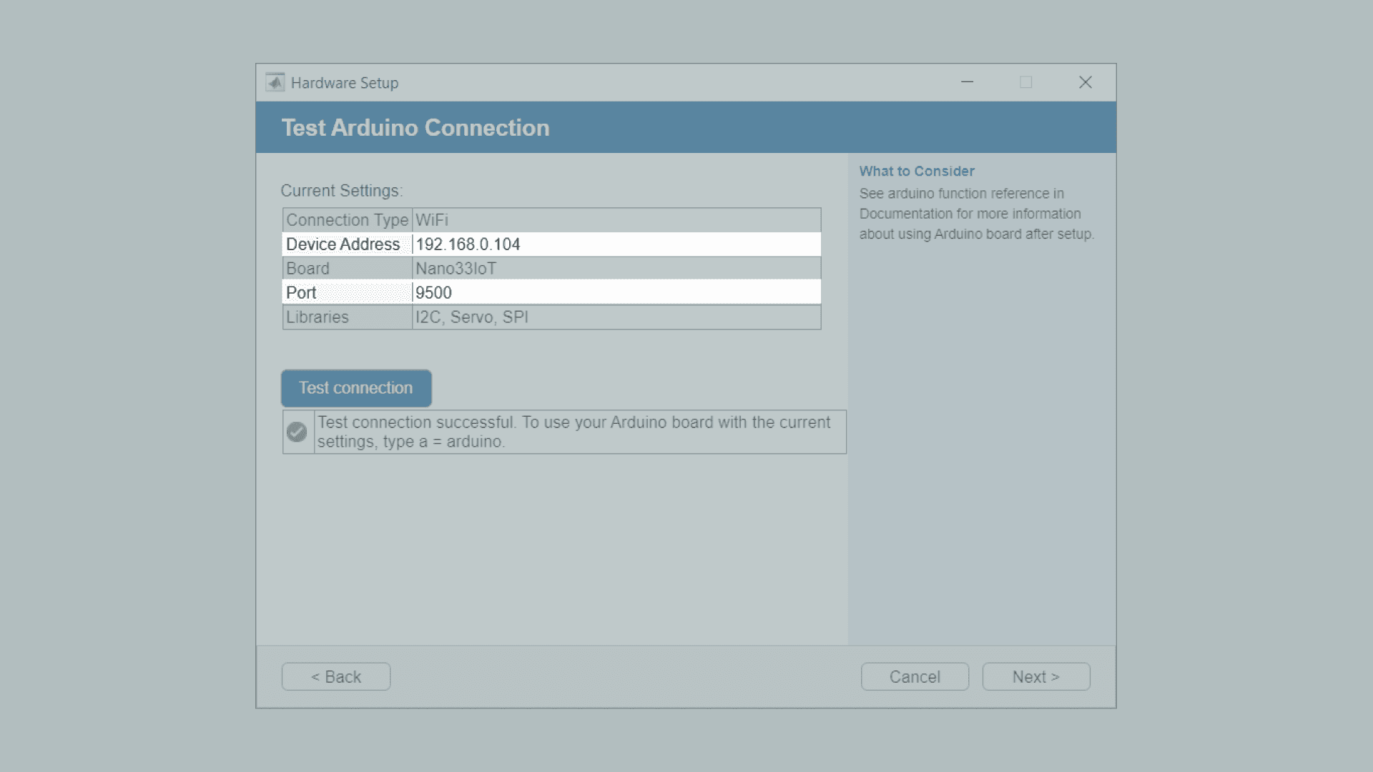Return to the previous setup page
This screenshot has width=1373, height=772.
(x=335, y=676)
